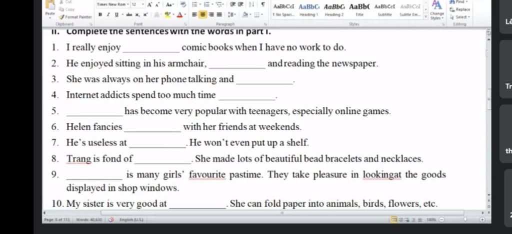The height and width of the screenshot is (234, 512).
Task: Toggle superscript formatting
Action: tap(145, 14)
